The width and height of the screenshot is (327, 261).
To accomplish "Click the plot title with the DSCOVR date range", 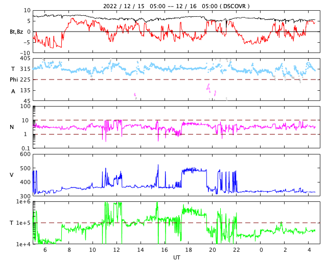I will tap(176, 6).
